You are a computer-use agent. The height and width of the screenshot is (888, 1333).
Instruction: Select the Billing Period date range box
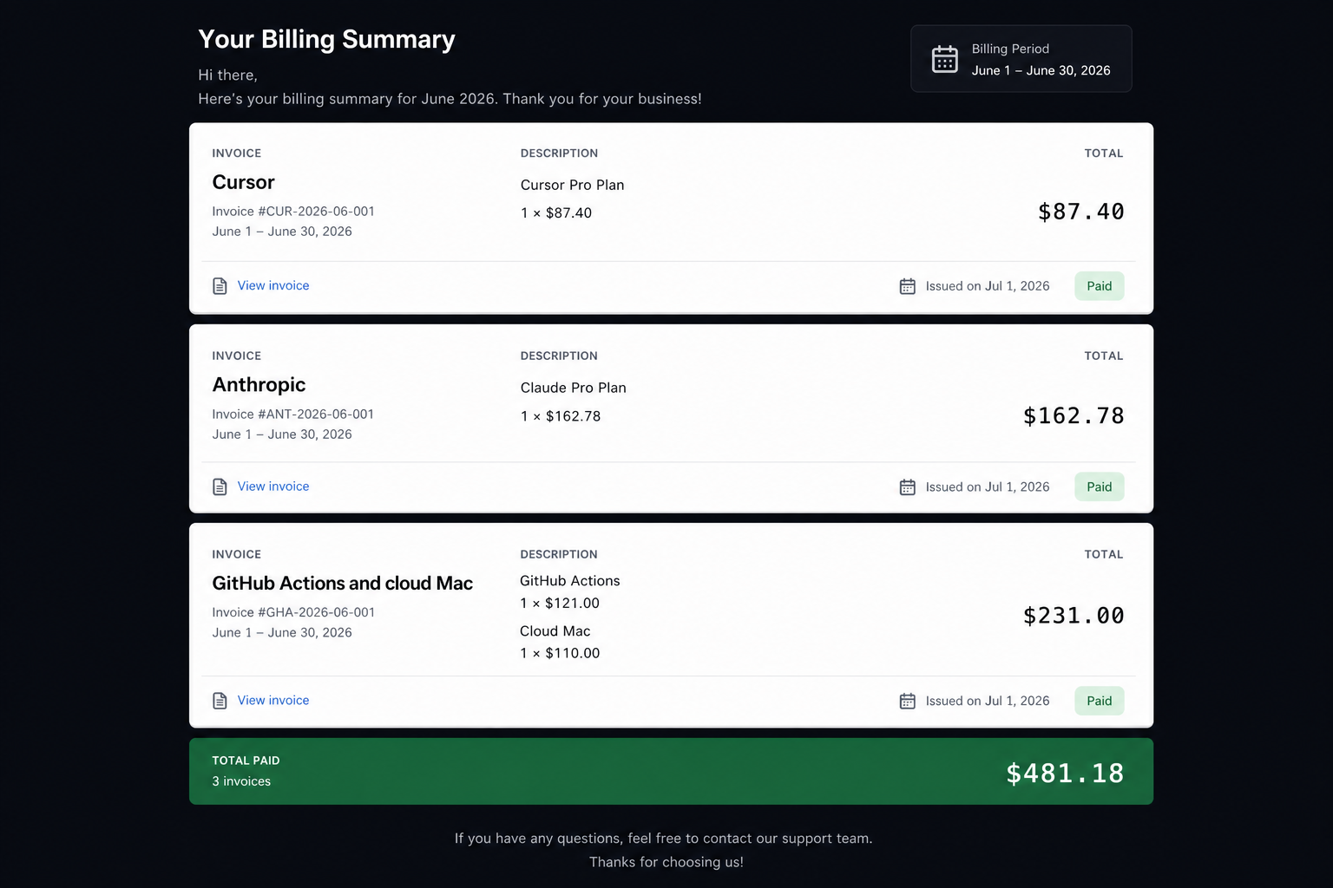click(x=1021, y=59)
